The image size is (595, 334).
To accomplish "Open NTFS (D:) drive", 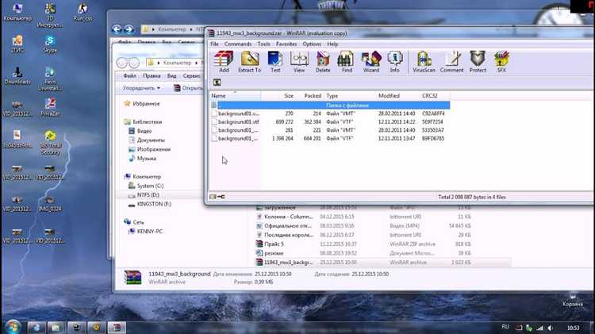I will pyautogui.click(x=148, y=194).
